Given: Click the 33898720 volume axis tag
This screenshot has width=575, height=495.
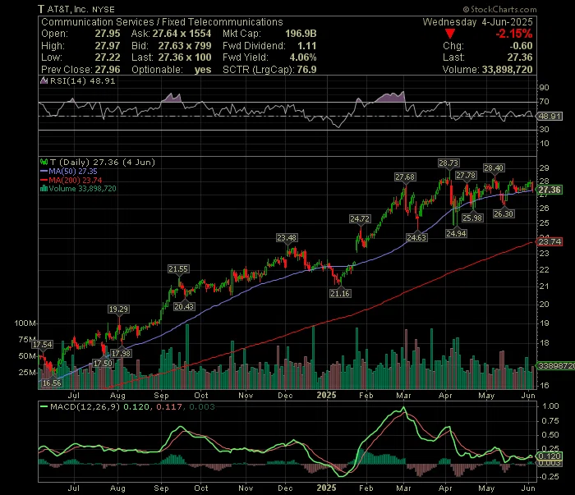Looking at the screenshot, I should point(555,365).
